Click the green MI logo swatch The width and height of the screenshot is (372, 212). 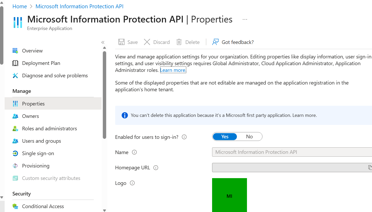point(229,195)
